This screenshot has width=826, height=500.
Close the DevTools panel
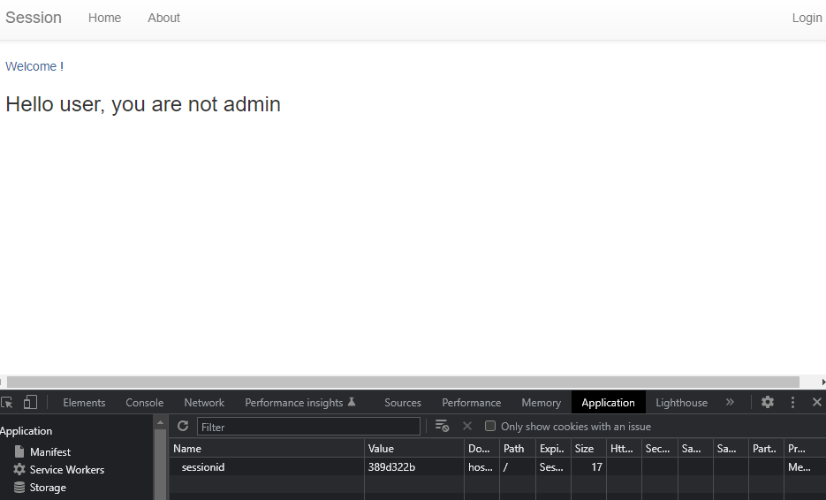tap(816, 402)
